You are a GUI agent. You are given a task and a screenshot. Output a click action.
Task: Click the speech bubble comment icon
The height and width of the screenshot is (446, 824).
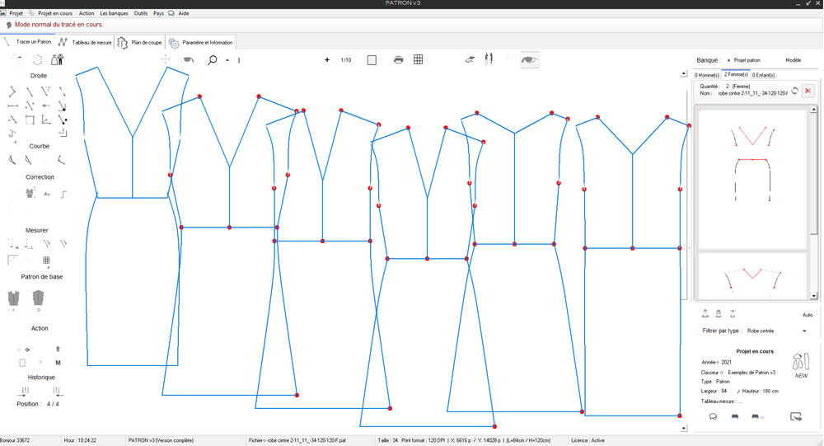pyautogui.click(x=713, y=417)
